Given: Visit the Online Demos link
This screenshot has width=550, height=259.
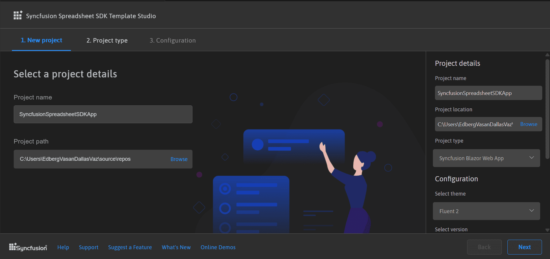Looking at the screenshot, I should click(218, 247).
